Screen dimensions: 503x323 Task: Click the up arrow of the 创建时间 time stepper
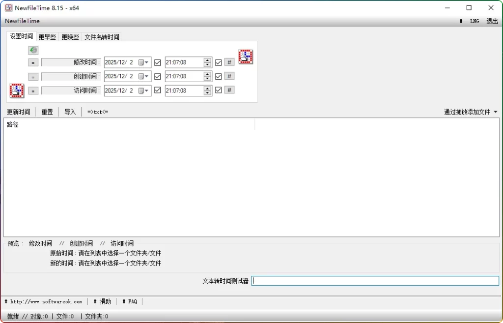(x=207, y=74)
